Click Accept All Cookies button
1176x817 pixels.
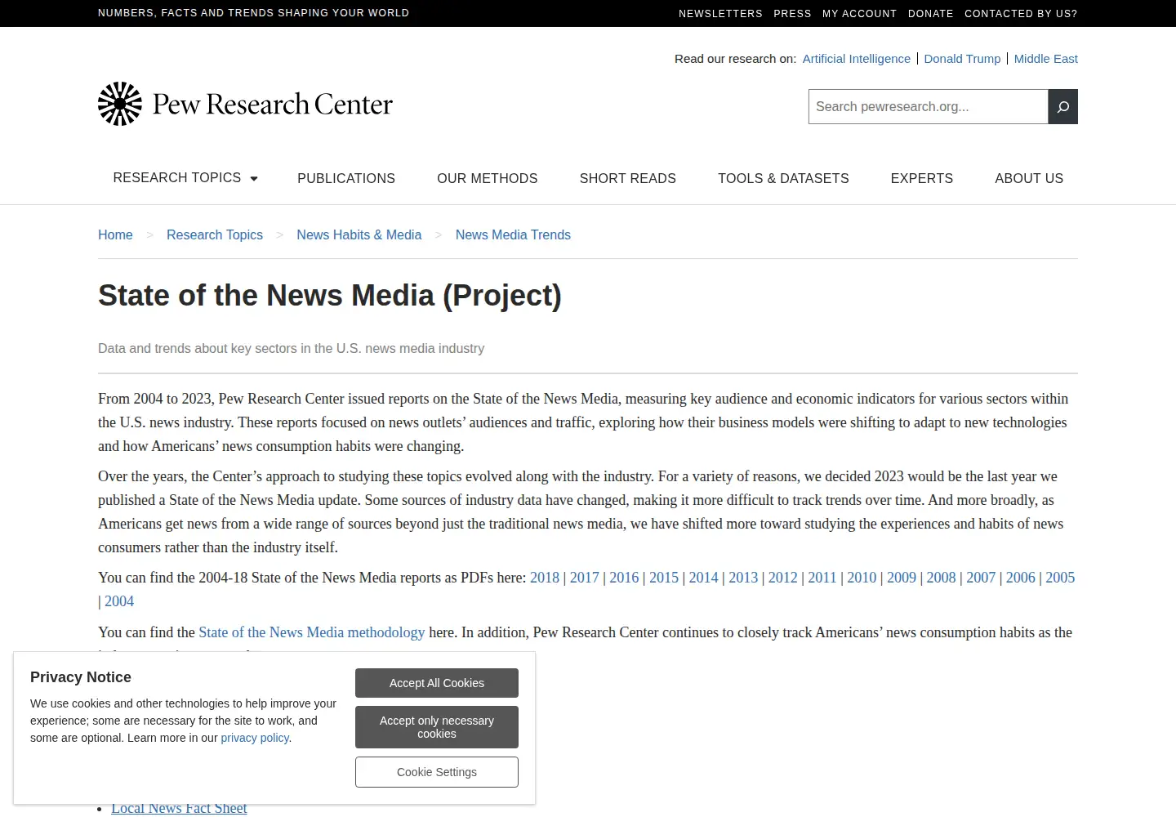click(x=437, y=683)
